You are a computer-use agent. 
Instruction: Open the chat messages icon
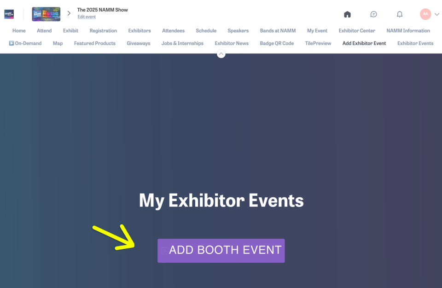click(x=374, y=14)
